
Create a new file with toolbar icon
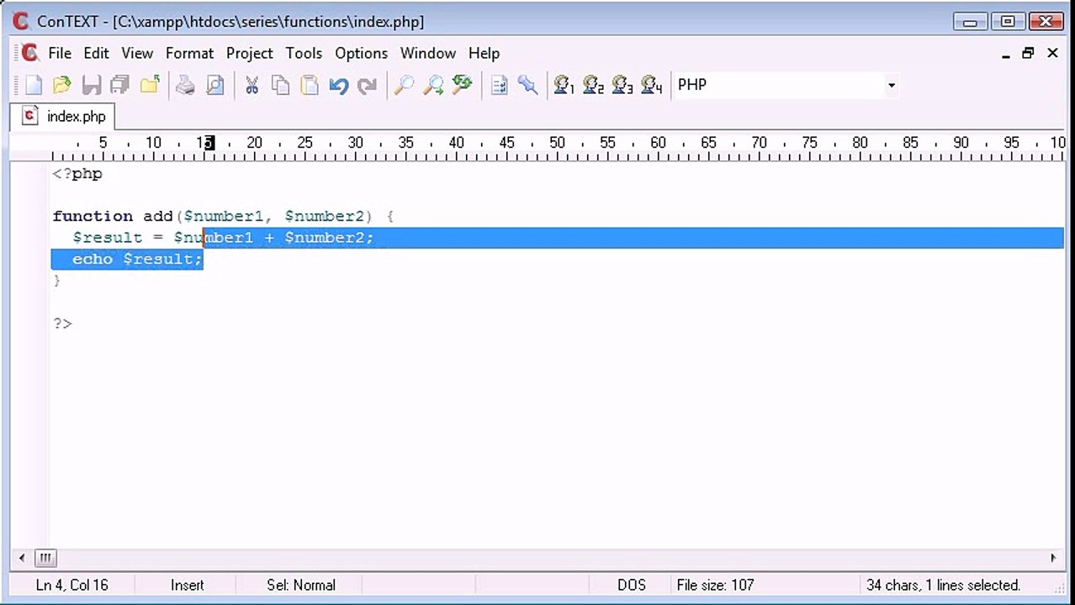pyautogui.click(x=34, y=85)
